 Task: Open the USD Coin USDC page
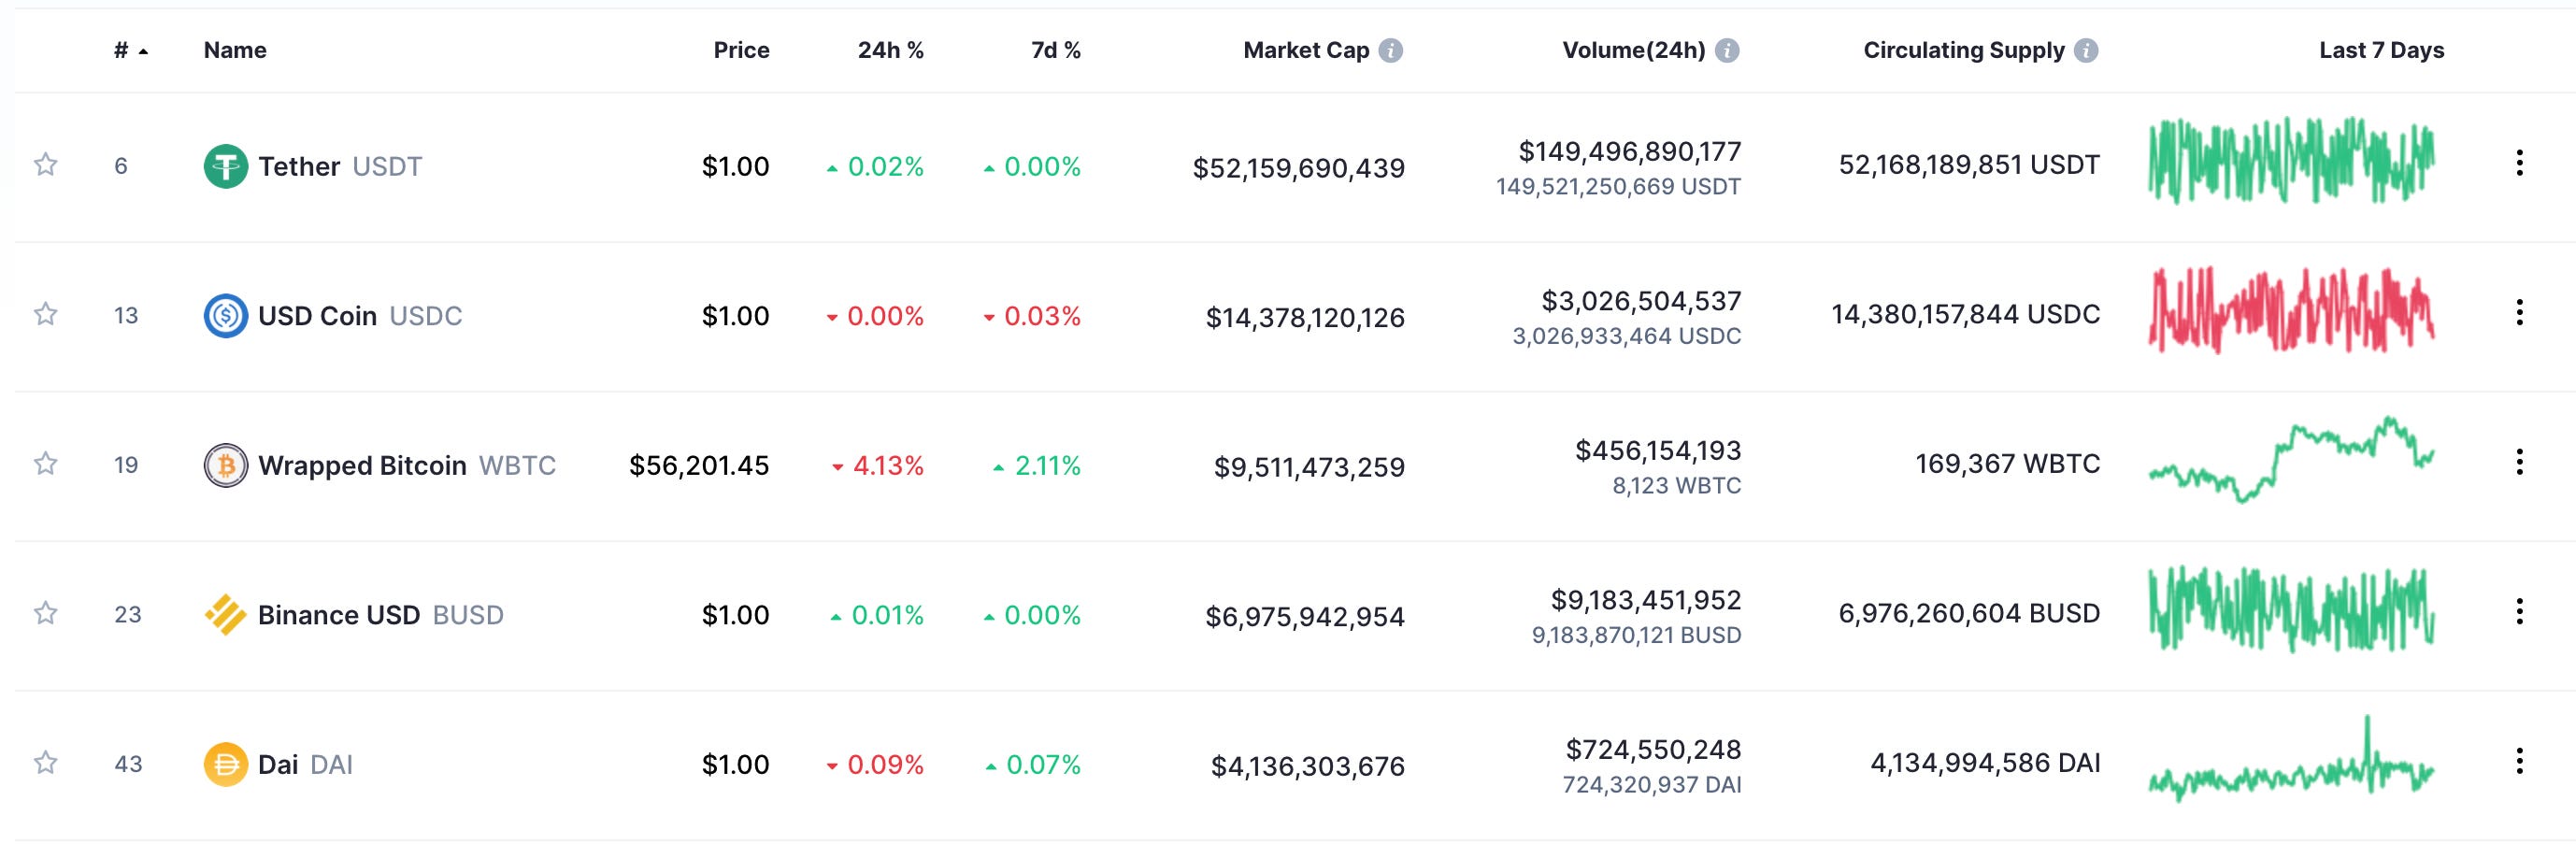point(360,316)
